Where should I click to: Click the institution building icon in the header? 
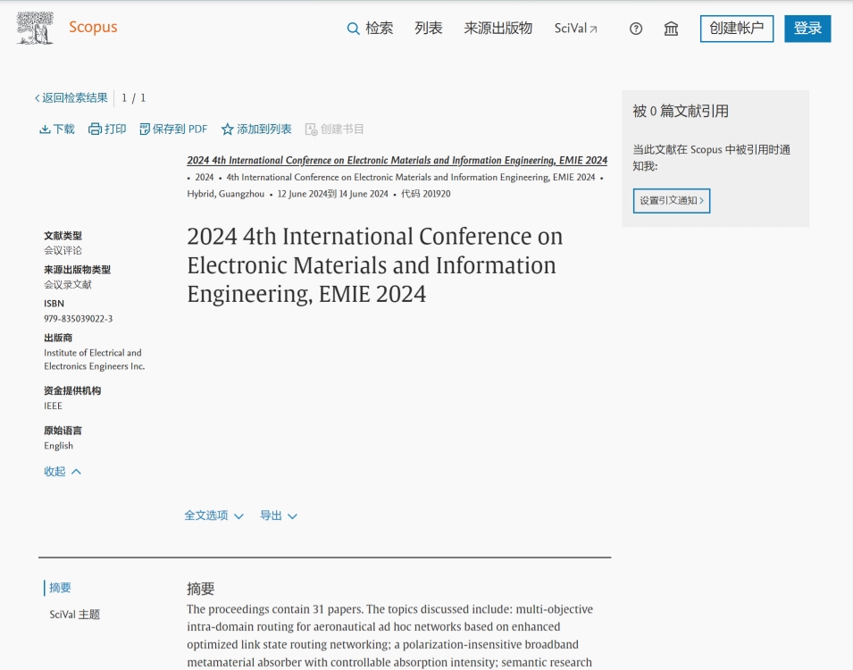671,29
